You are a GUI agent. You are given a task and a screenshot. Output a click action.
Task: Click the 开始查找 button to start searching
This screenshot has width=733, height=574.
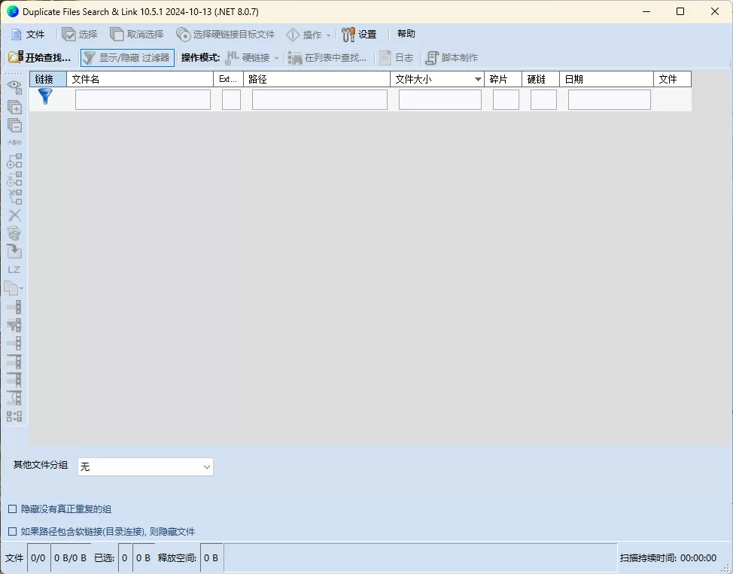pyautogui.click(x=41, y=57)
